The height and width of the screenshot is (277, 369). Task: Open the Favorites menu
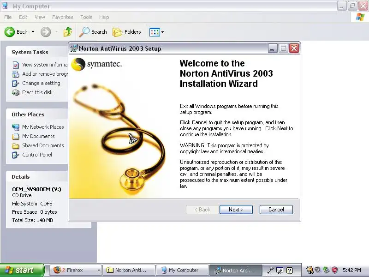[63, 17]
